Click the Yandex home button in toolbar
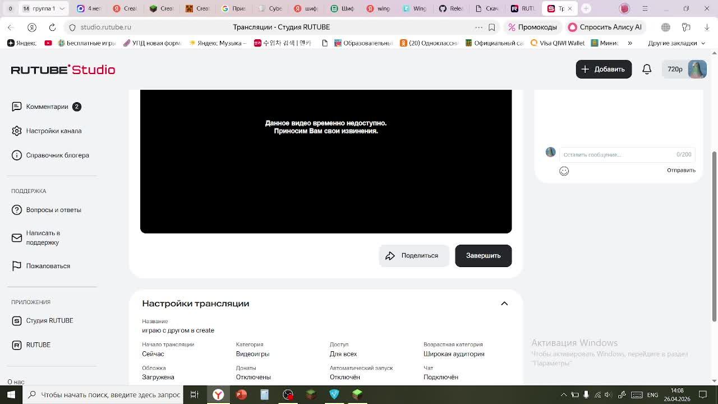Image resolution: width=718 pixels, height=404 pixels. [32, 27]
